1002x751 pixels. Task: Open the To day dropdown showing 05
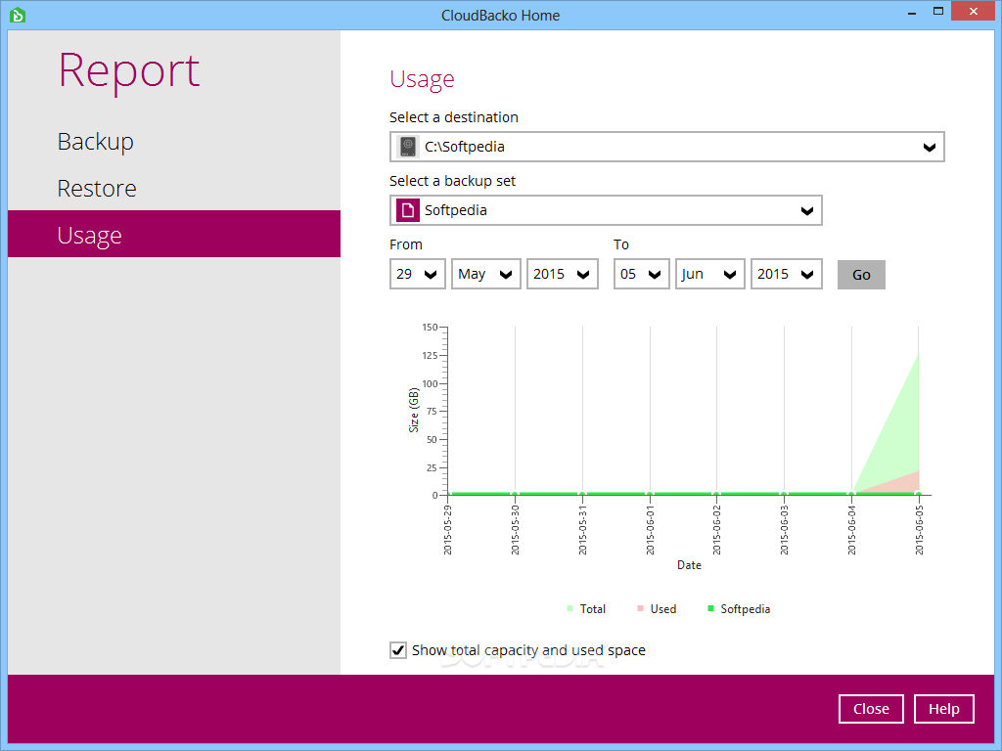[x=642, y=274]
